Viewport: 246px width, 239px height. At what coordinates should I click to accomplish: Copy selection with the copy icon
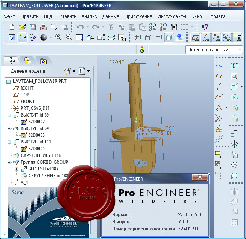coord(121,27)
